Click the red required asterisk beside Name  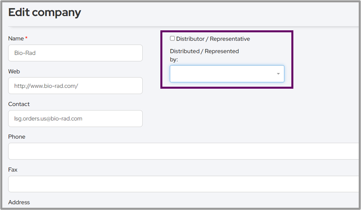[26, 38]
